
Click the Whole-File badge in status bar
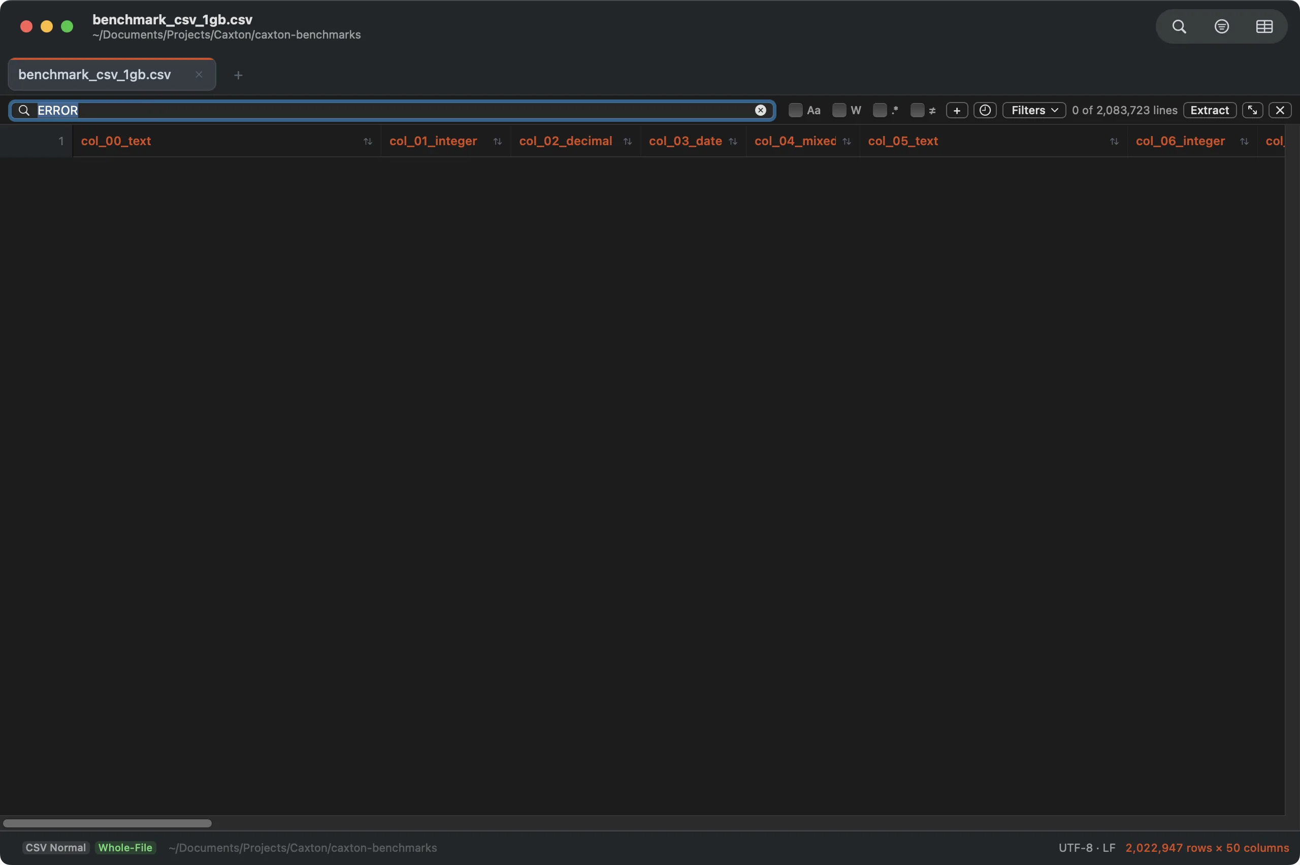point(125,847)
